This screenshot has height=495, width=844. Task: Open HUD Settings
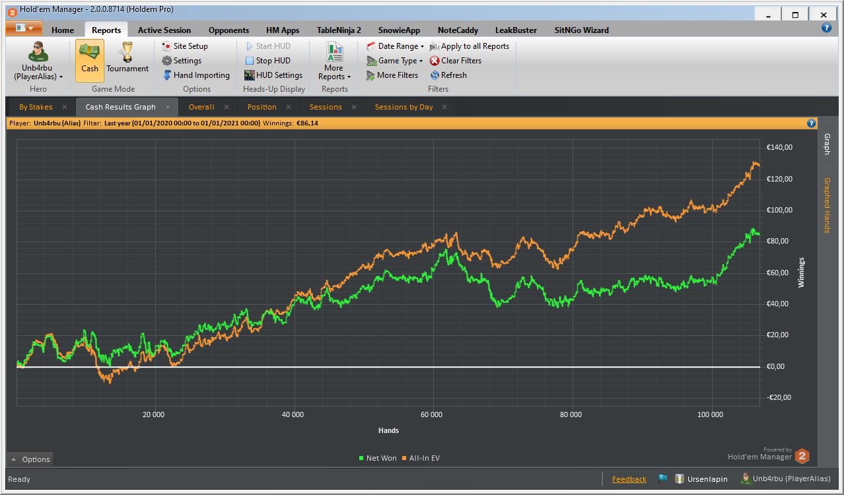coord(273,75)
